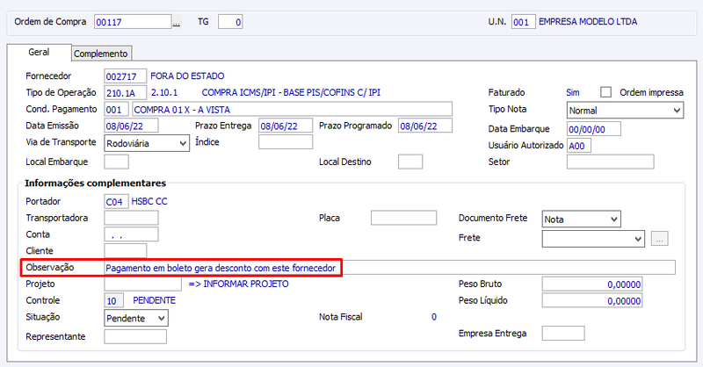Image resolution: width=703 pixels, height=367 pixels.
Task: Click the Setor field
Action: (x=610, y=162)
